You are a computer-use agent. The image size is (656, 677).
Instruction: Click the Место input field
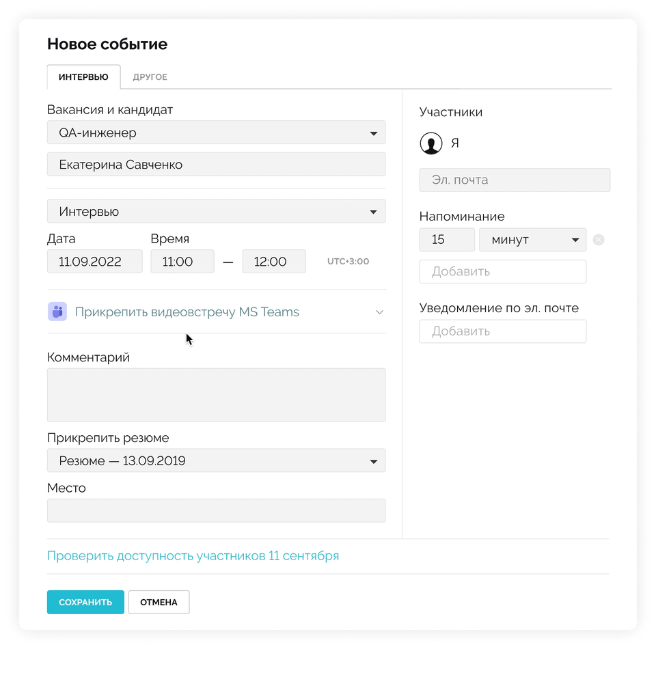pyautogui.click(x=216, y=510)
